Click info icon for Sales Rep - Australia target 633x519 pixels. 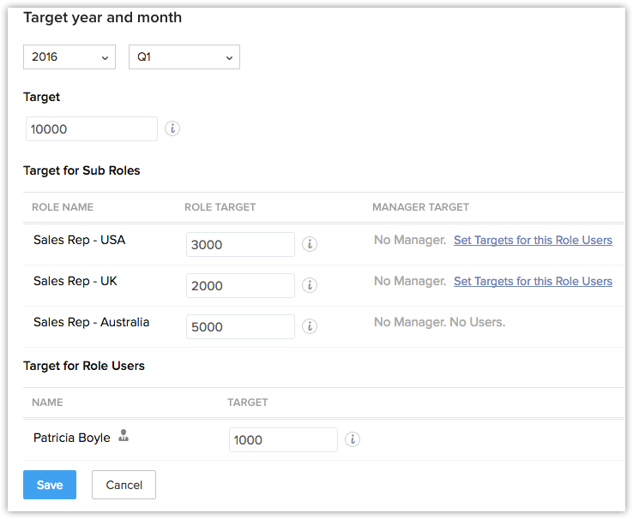310,326
